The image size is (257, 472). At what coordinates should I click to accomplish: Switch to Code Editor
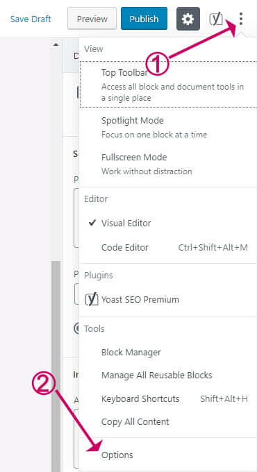tap(168, 247)
